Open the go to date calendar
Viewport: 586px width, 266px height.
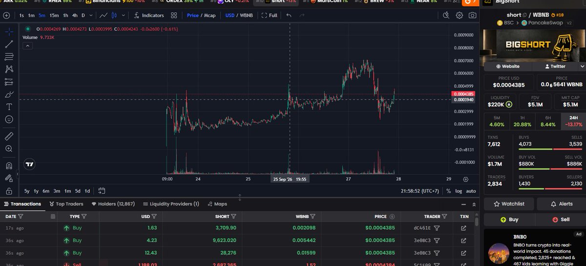[102, 191]
